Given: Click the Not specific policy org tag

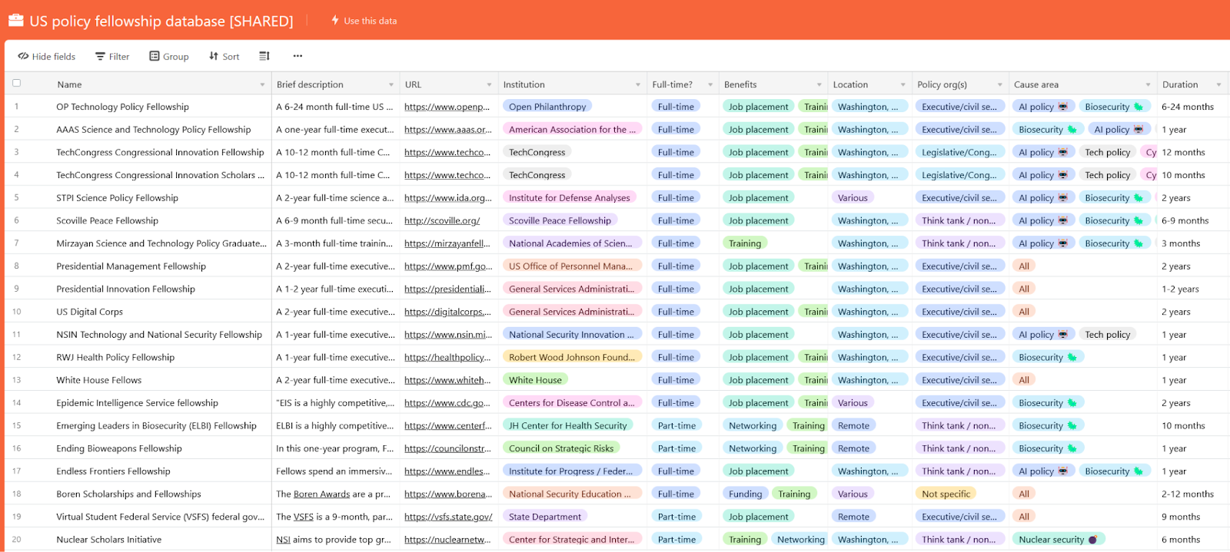Looking at the screenshot, I should (946, 494).
